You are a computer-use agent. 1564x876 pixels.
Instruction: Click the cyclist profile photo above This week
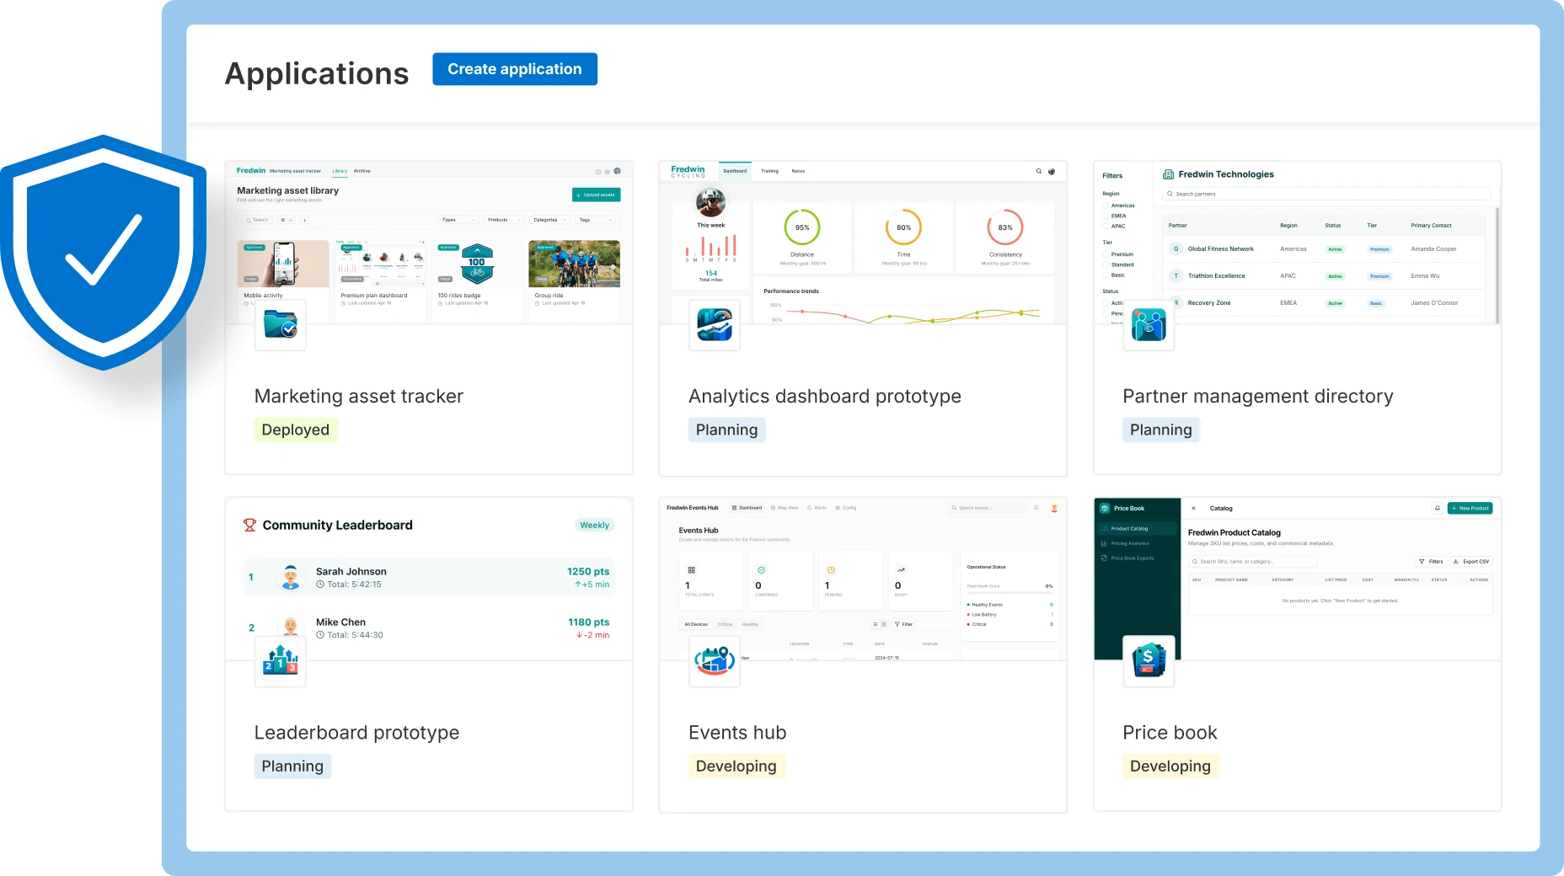710,203
